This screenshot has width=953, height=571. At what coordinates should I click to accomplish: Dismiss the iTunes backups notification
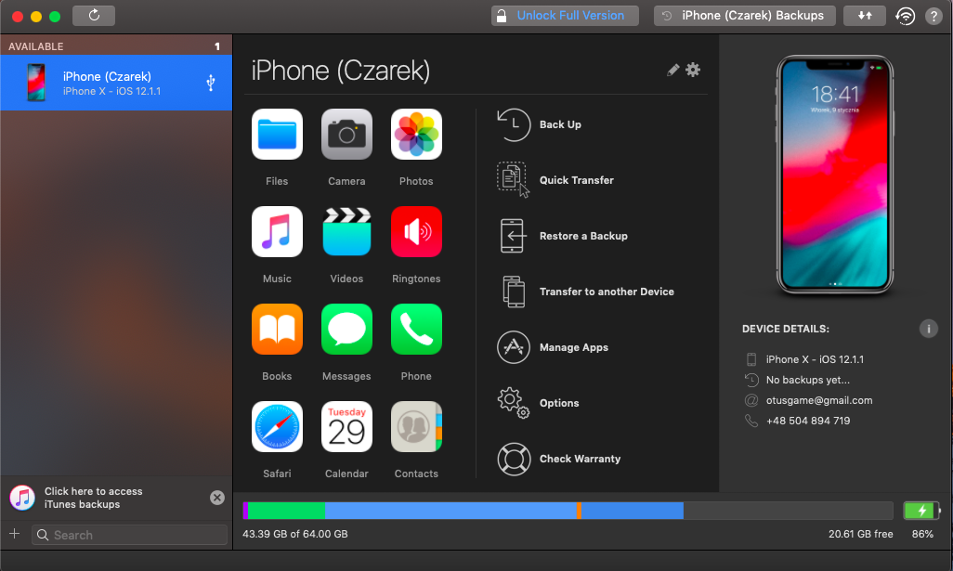tap(216, 497)
